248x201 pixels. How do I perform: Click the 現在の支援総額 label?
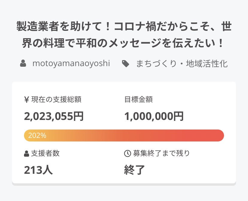(56, 100)
